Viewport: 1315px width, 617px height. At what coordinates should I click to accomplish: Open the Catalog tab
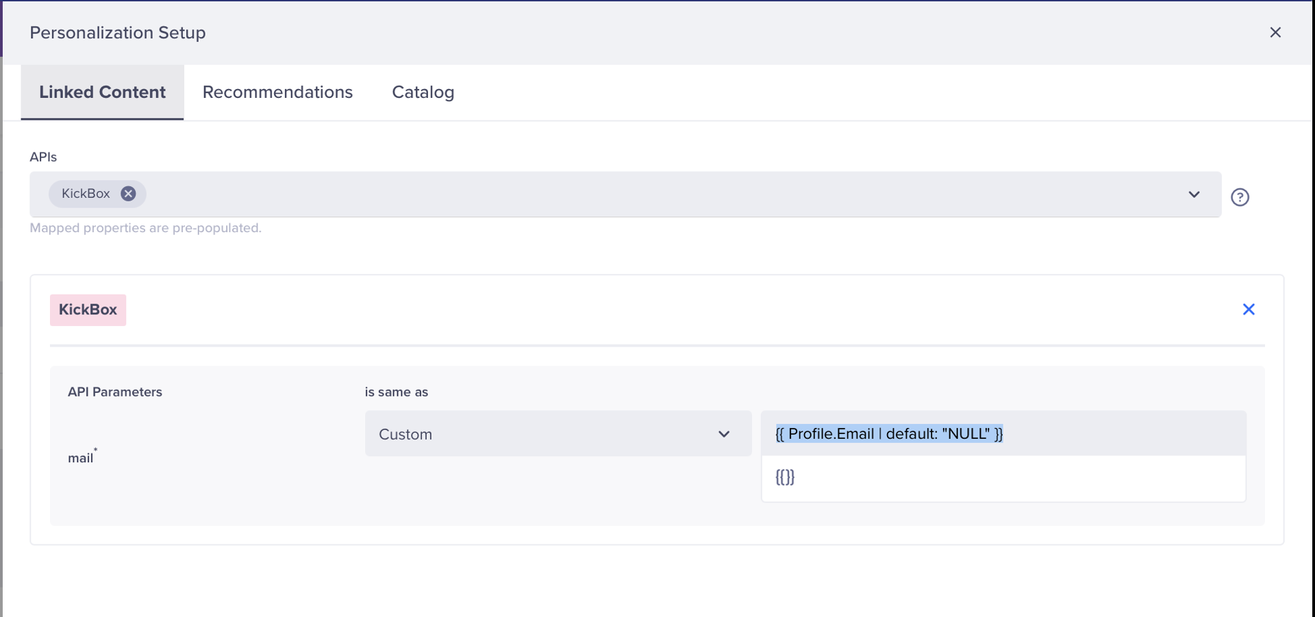[x=422, y=92]
